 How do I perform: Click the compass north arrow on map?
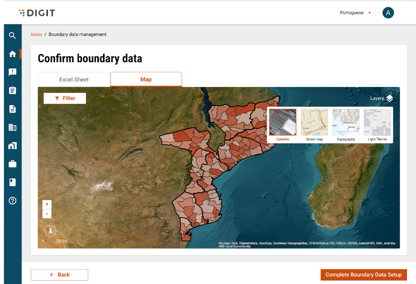[x=50, y=231]
